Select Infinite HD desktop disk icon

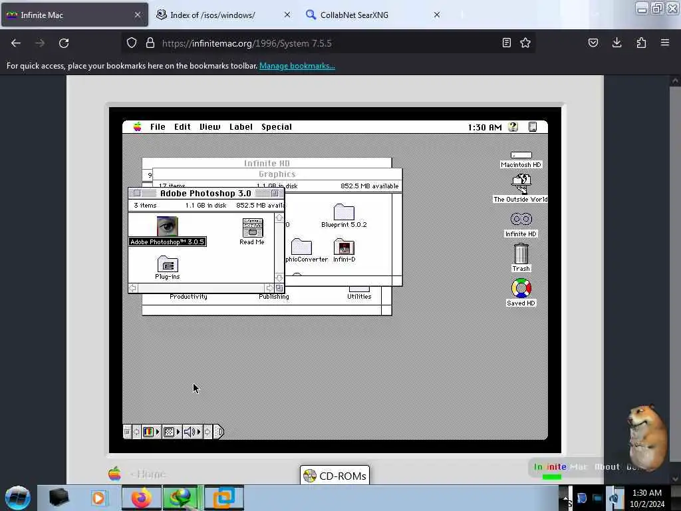click(521, 219)
